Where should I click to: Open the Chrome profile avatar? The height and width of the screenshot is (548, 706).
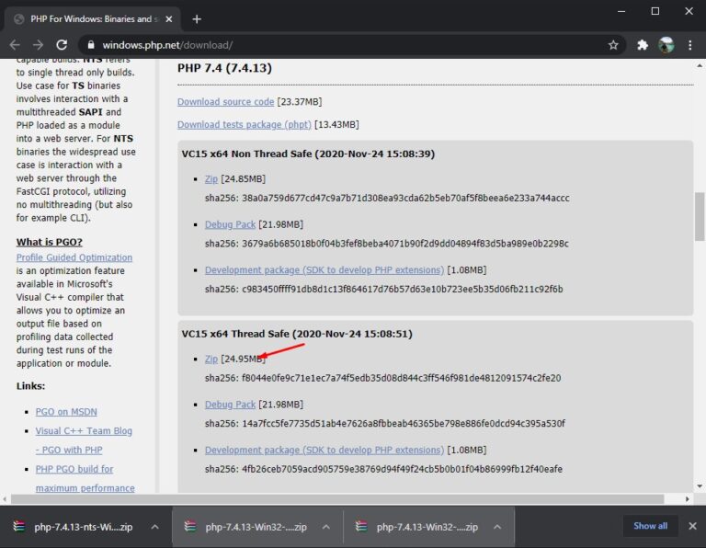[666, 45]
